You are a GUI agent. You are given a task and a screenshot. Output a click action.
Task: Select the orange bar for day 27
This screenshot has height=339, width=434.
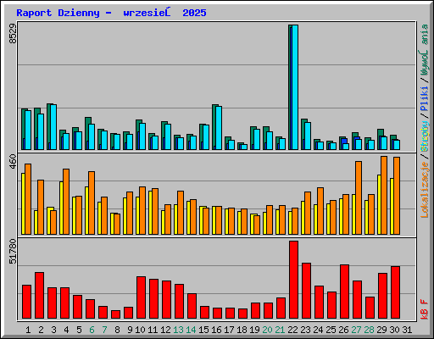tap(359, 197)
